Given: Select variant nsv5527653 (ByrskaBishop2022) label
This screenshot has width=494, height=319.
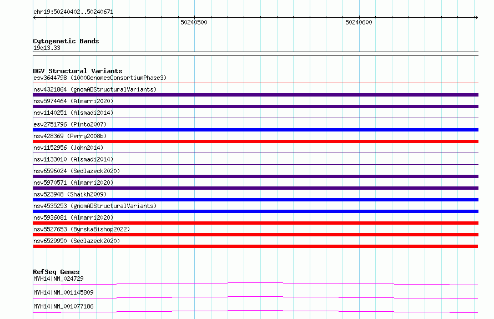Looking at the screenshot, I should 82,229.
